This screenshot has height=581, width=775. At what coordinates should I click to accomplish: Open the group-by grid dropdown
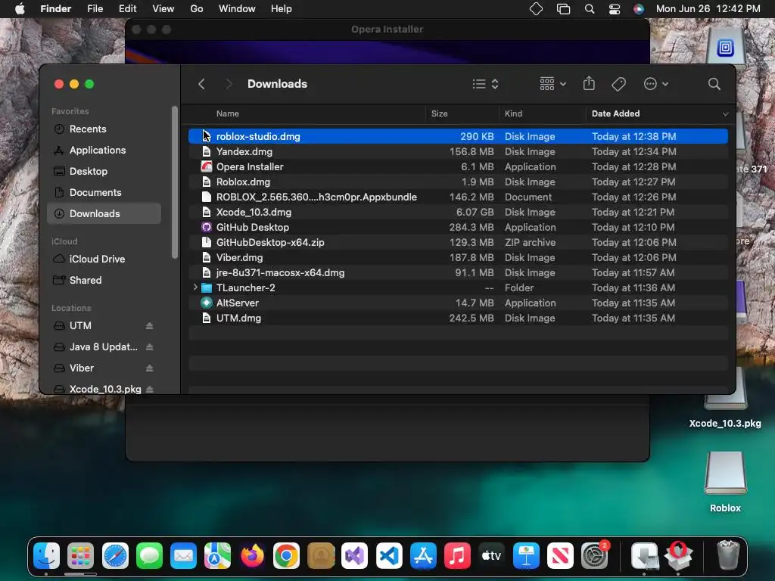coord(552,84)
